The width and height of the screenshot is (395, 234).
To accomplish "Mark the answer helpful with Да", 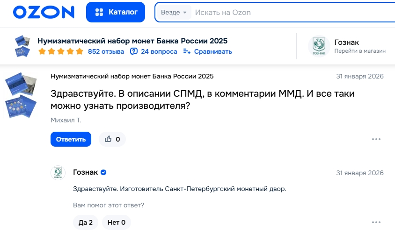I will (x=85, y=222).
